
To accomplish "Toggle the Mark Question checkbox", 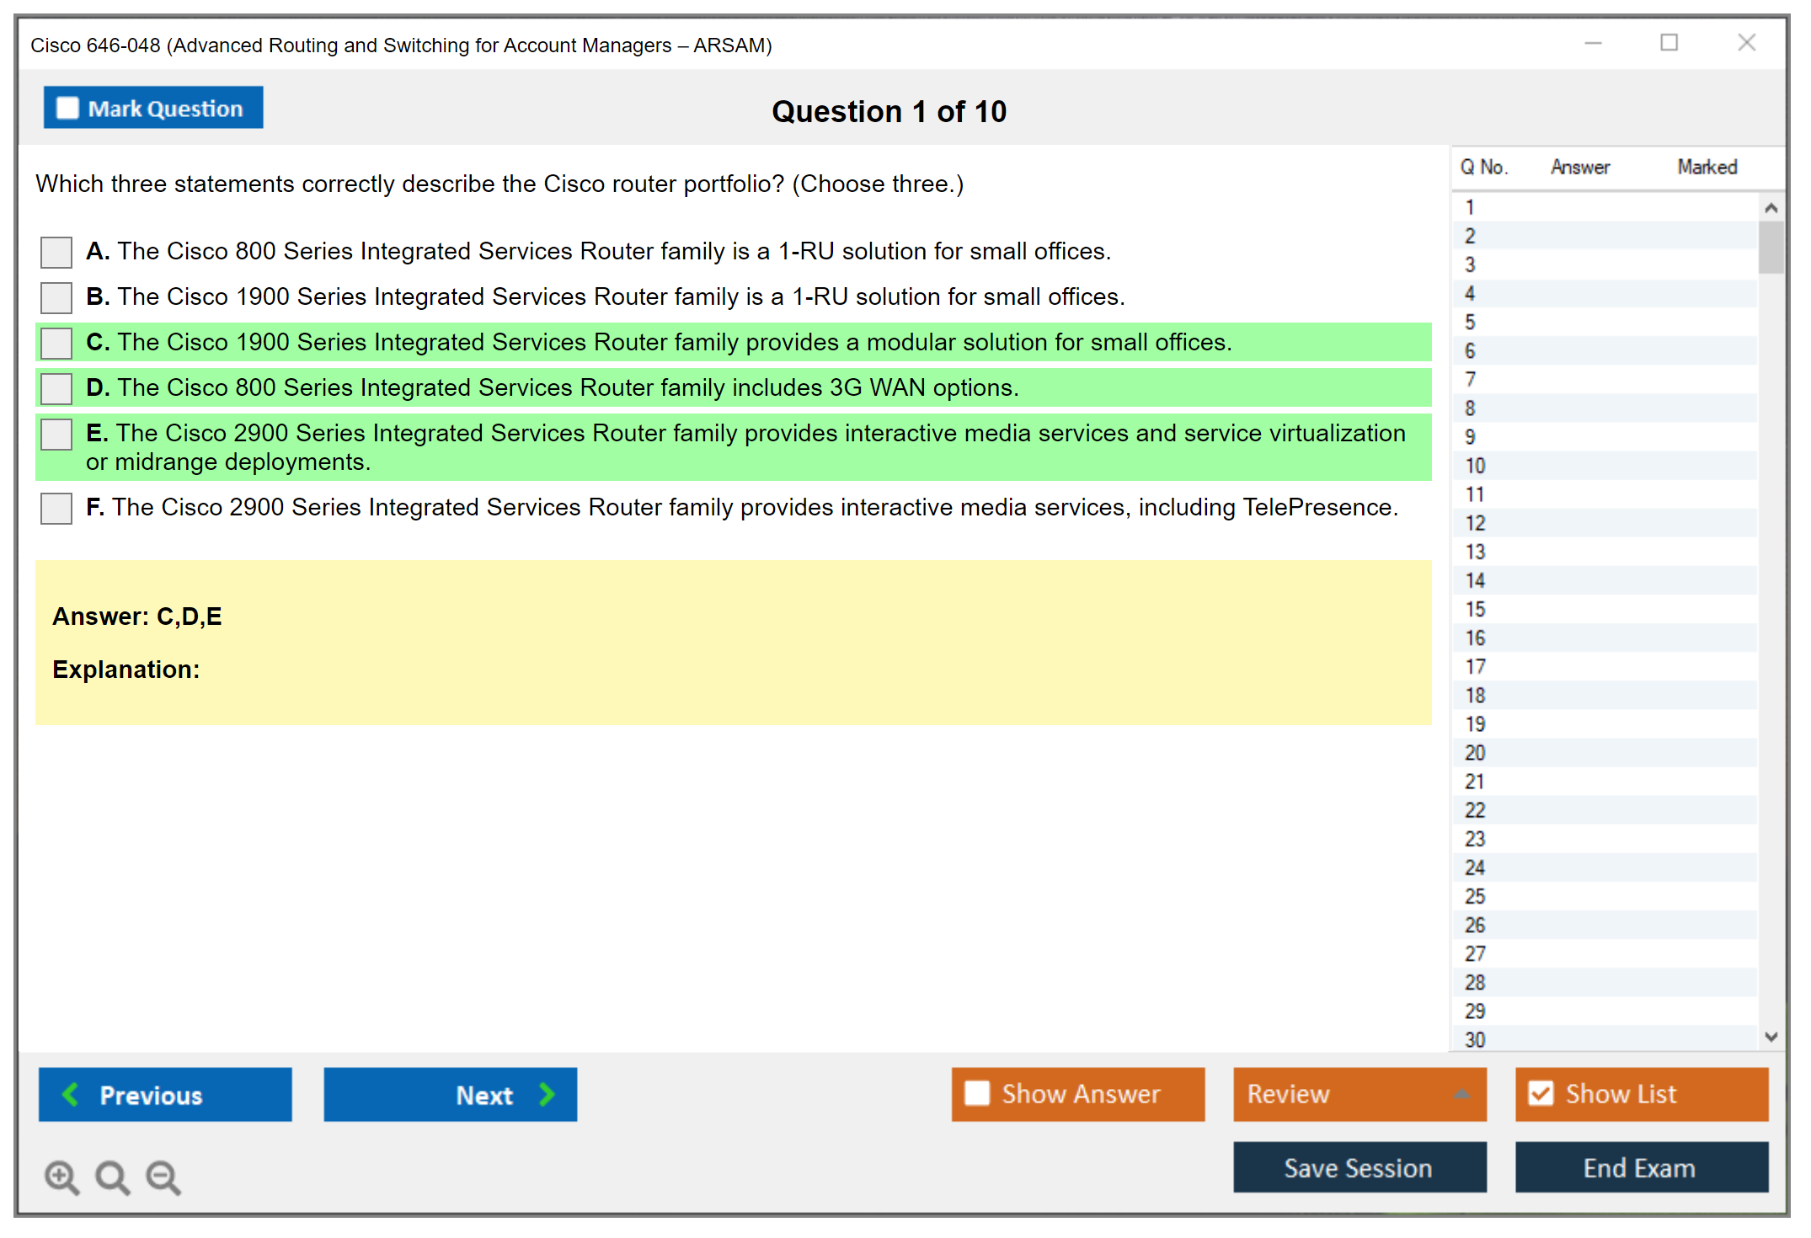I will click(x=67, y=108).
